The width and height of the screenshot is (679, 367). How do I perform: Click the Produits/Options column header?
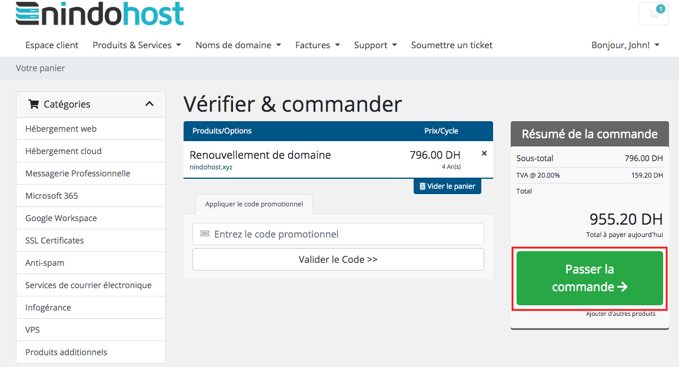[x=222, y=131]
